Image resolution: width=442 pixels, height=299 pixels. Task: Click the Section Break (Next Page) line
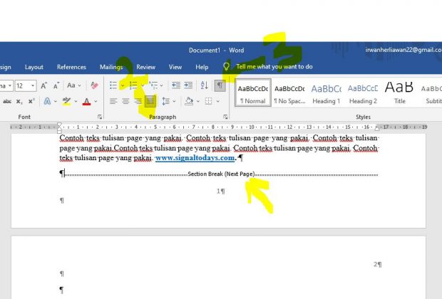tap(221, 174)
